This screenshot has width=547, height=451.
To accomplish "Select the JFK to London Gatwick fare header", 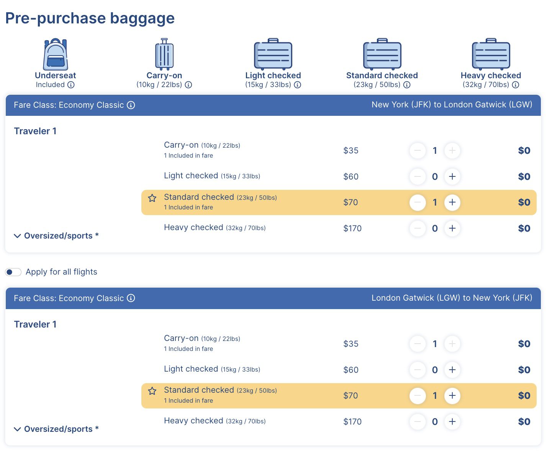I will [x=452, y=104].
